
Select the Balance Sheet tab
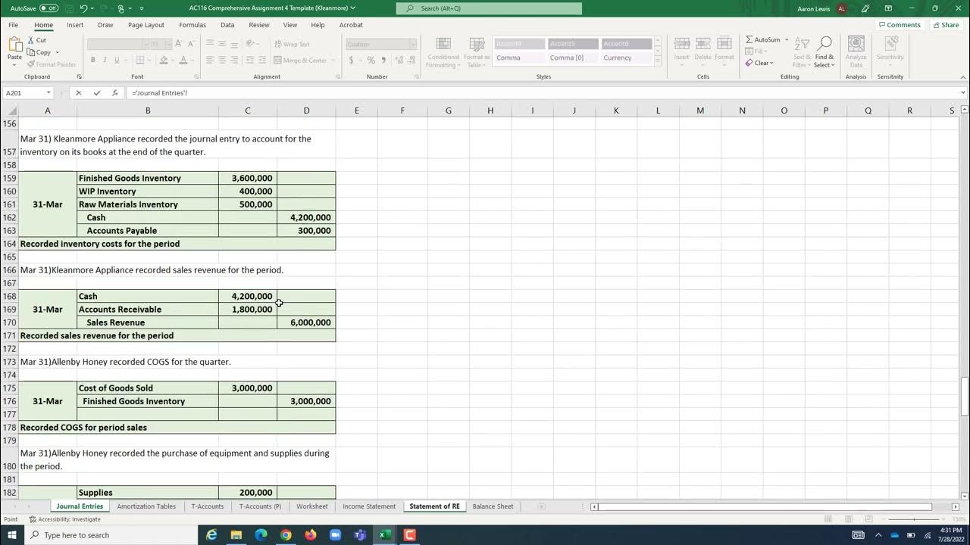tap(493, 506)
